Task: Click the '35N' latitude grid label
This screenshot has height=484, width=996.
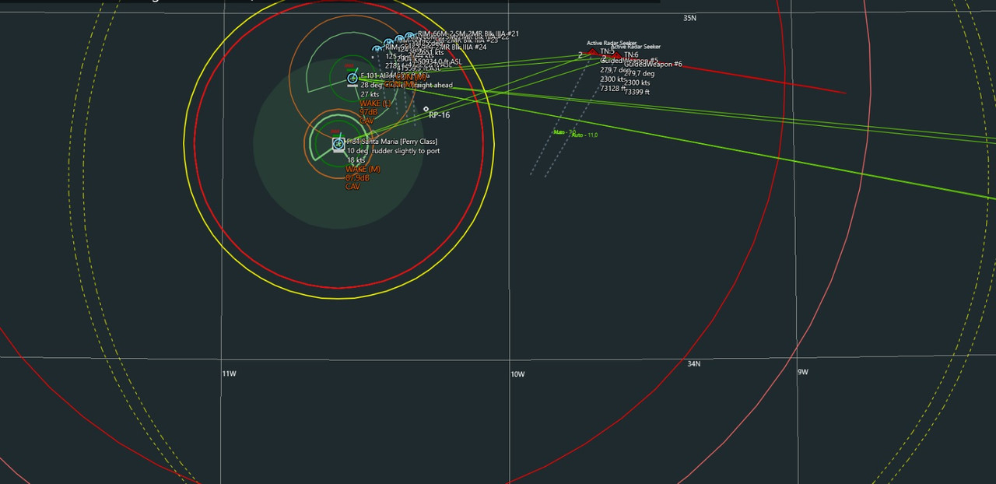Action: pyautogui.click(x=690, y=18)
